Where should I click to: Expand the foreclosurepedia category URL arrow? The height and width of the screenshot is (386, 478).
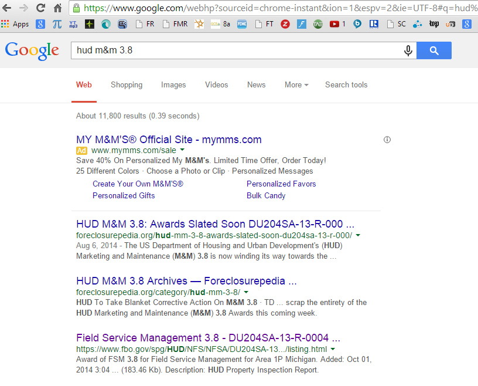246,292
